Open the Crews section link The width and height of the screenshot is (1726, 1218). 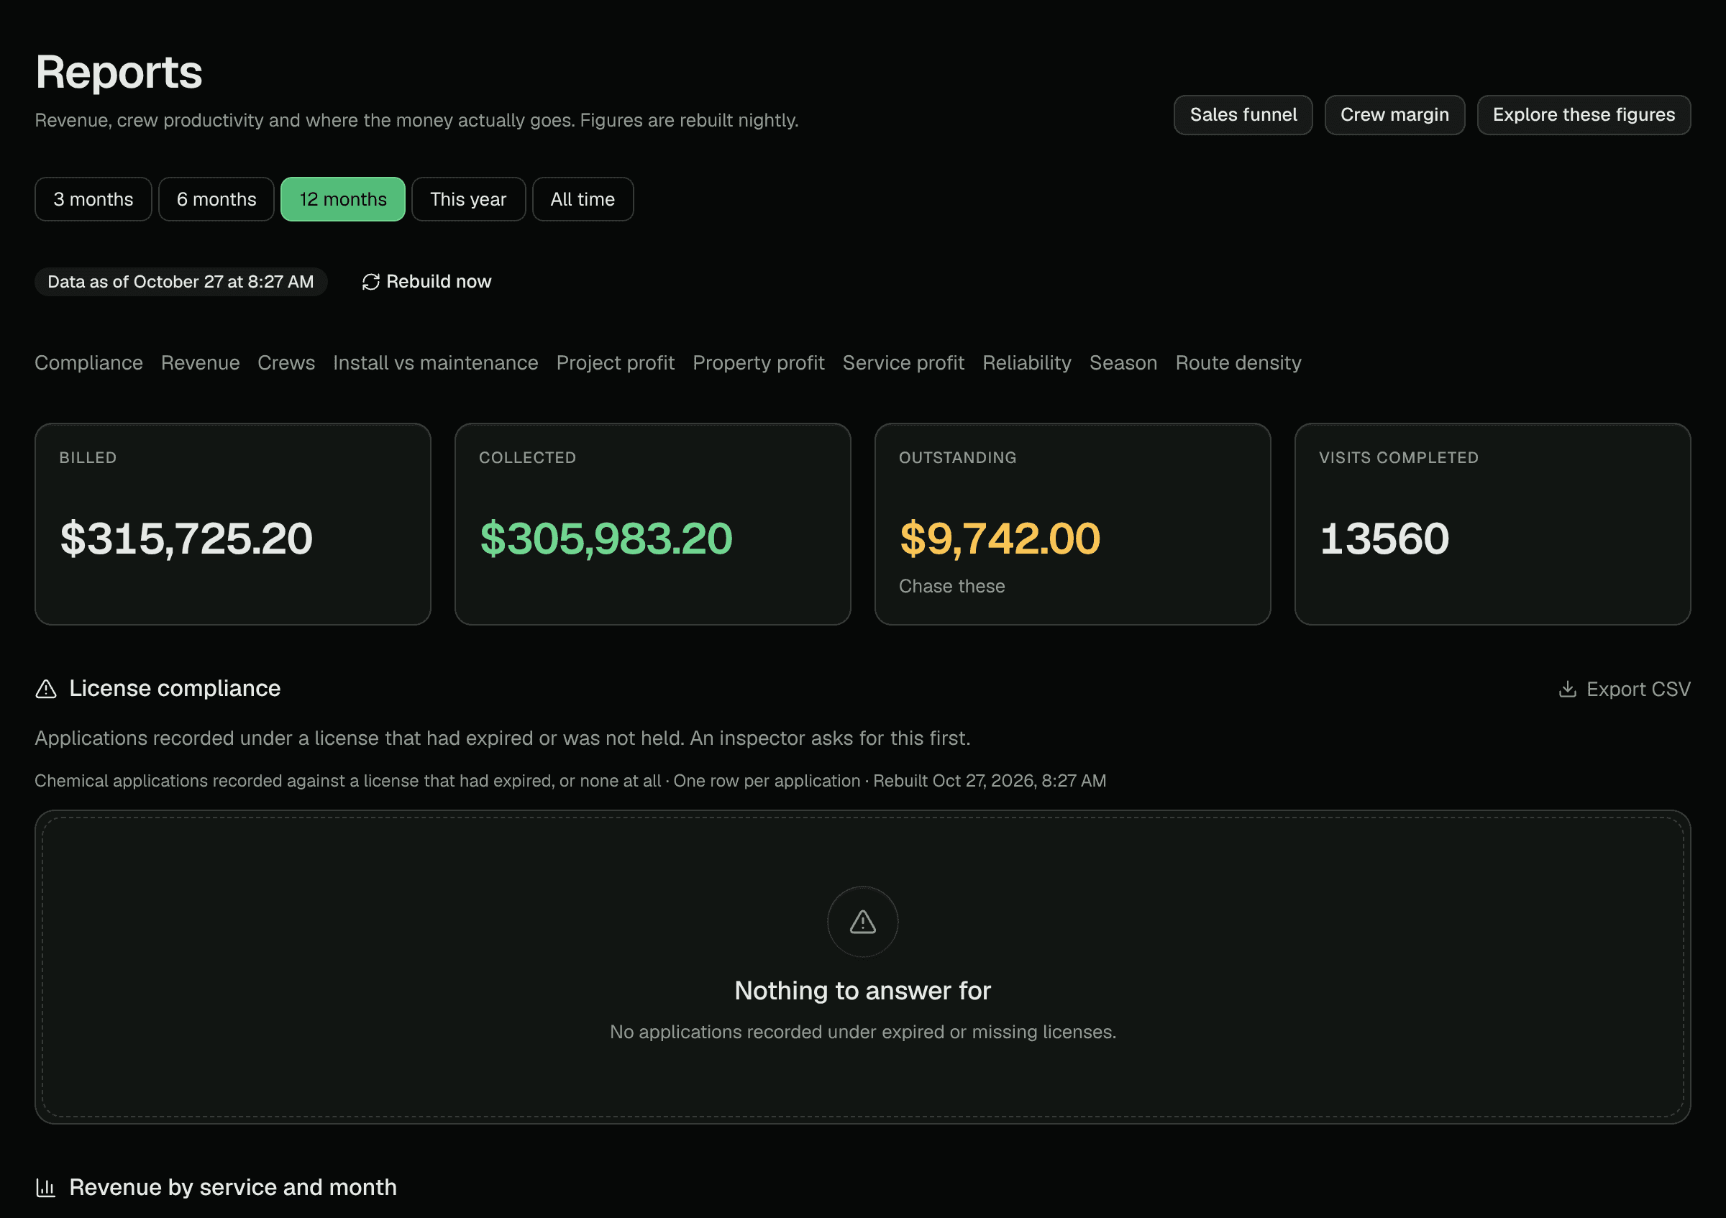[286, 363]
